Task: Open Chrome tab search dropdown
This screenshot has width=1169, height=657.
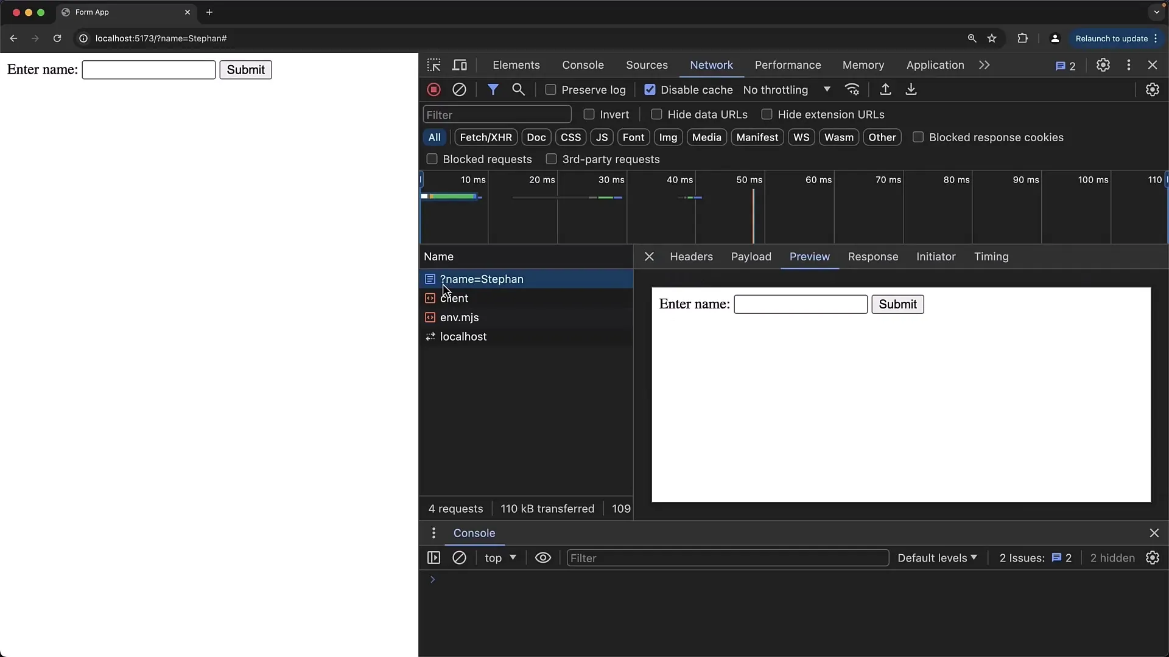Action: [1156, 12]
